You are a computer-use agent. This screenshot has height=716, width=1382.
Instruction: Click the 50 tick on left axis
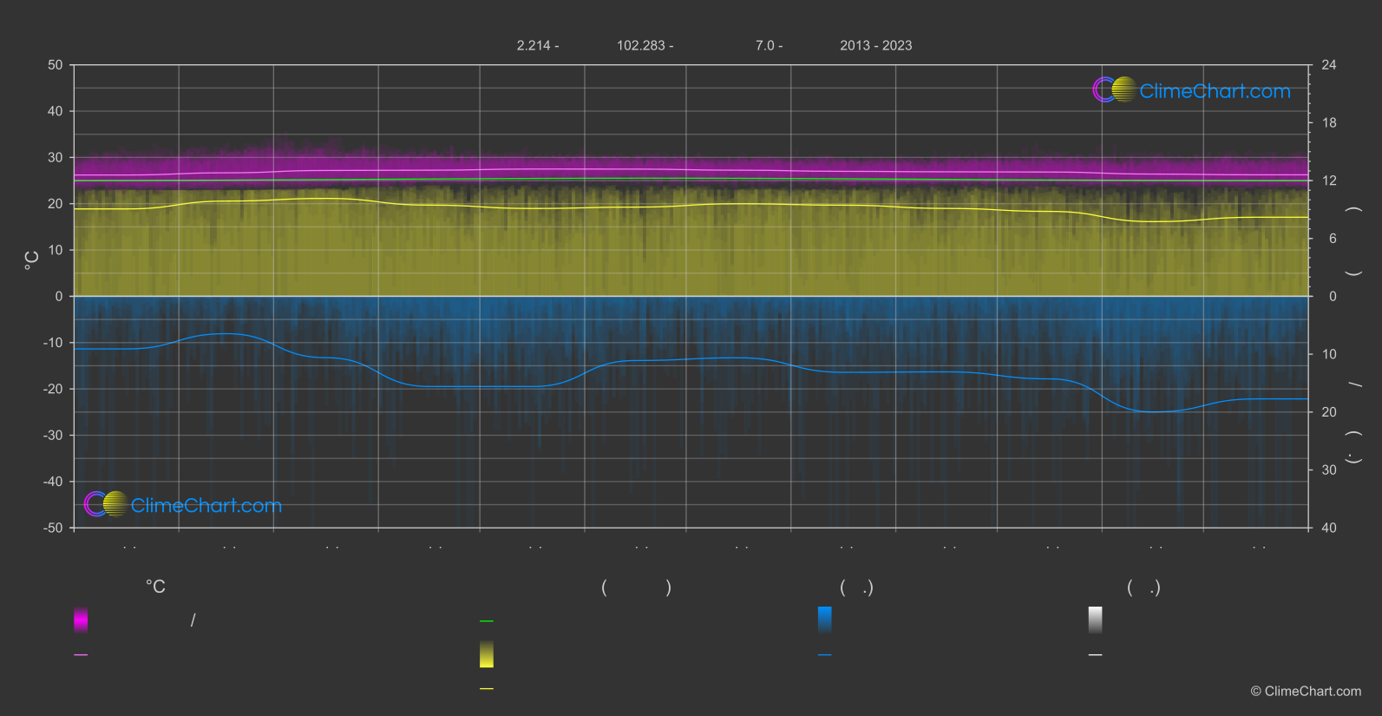56,65
